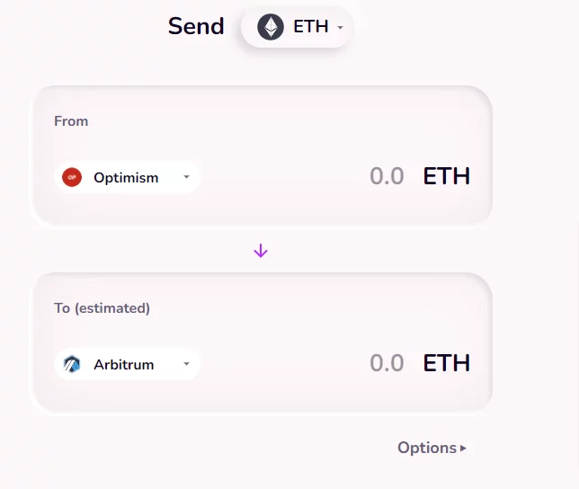Focus the To estimated amount 0.0 field
This screenshot has height=489, width=579.
pyautogui.click(x=387, y=363)
